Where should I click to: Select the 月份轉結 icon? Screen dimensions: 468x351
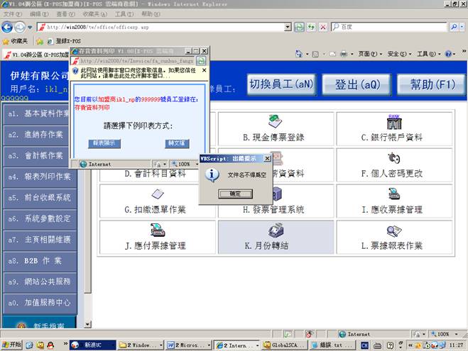(276, 230)
